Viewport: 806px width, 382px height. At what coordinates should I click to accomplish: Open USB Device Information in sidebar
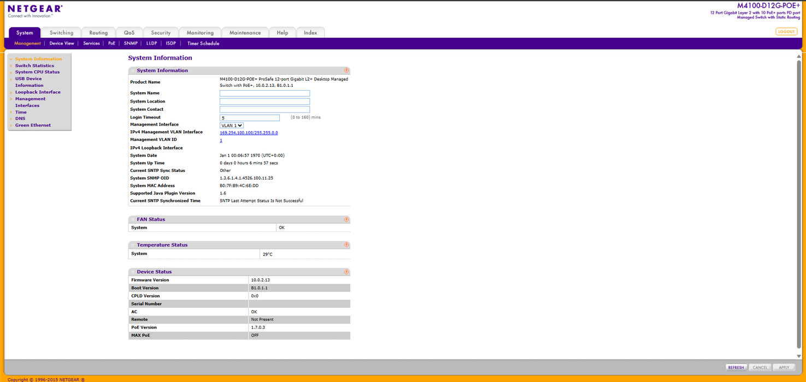pos(29,82)
